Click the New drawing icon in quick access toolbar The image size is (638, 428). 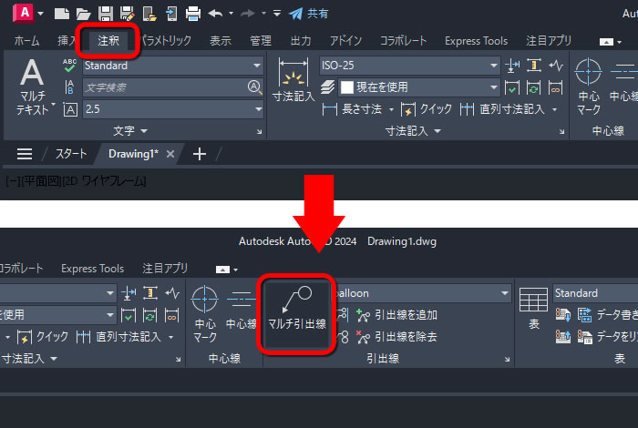click(62, 14)
